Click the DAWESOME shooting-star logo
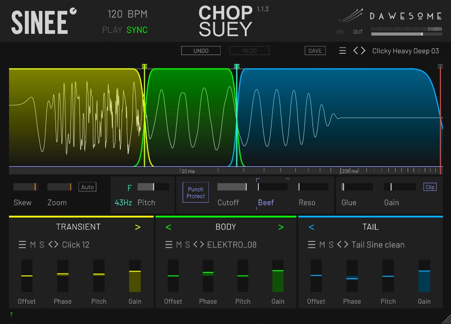The image size is (451, 324). (x=351, y=16)
